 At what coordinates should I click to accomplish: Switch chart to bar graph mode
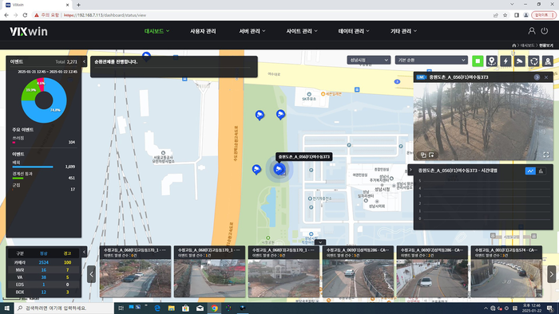coord(541,171)
